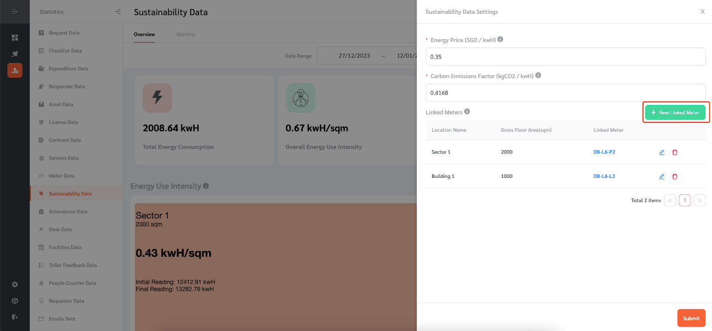This screenshot has width=712, height=331.
Task: Click the 0.67 kwH/sqm intensity value
Action: pyautogui.click(x=317, y=128)
